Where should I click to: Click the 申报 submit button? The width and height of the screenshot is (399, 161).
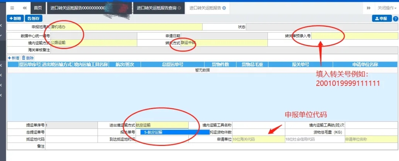(381, 18)
